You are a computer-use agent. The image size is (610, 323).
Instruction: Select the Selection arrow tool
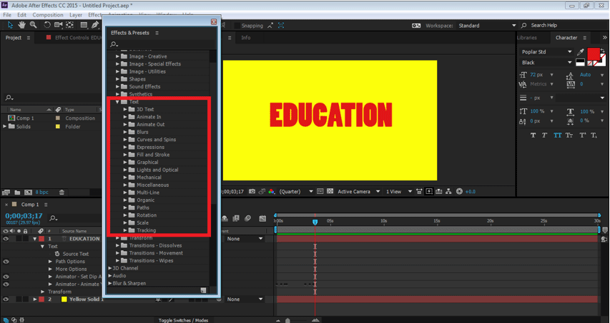point(10,25)
